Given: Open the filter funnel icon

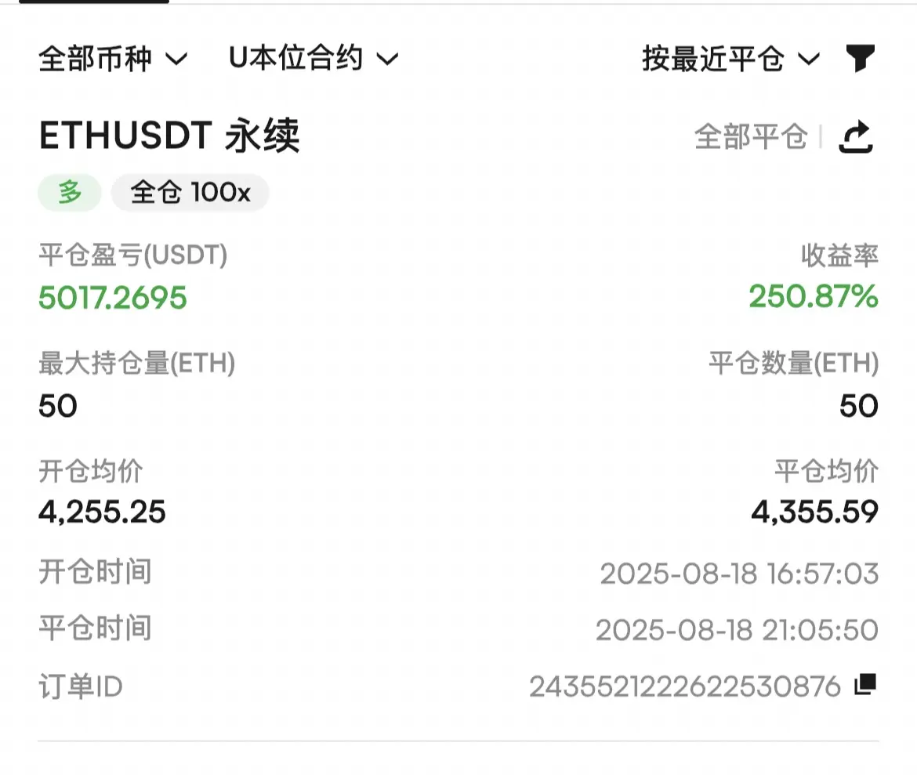Looking at the screenshot, I should coord(861,58).
